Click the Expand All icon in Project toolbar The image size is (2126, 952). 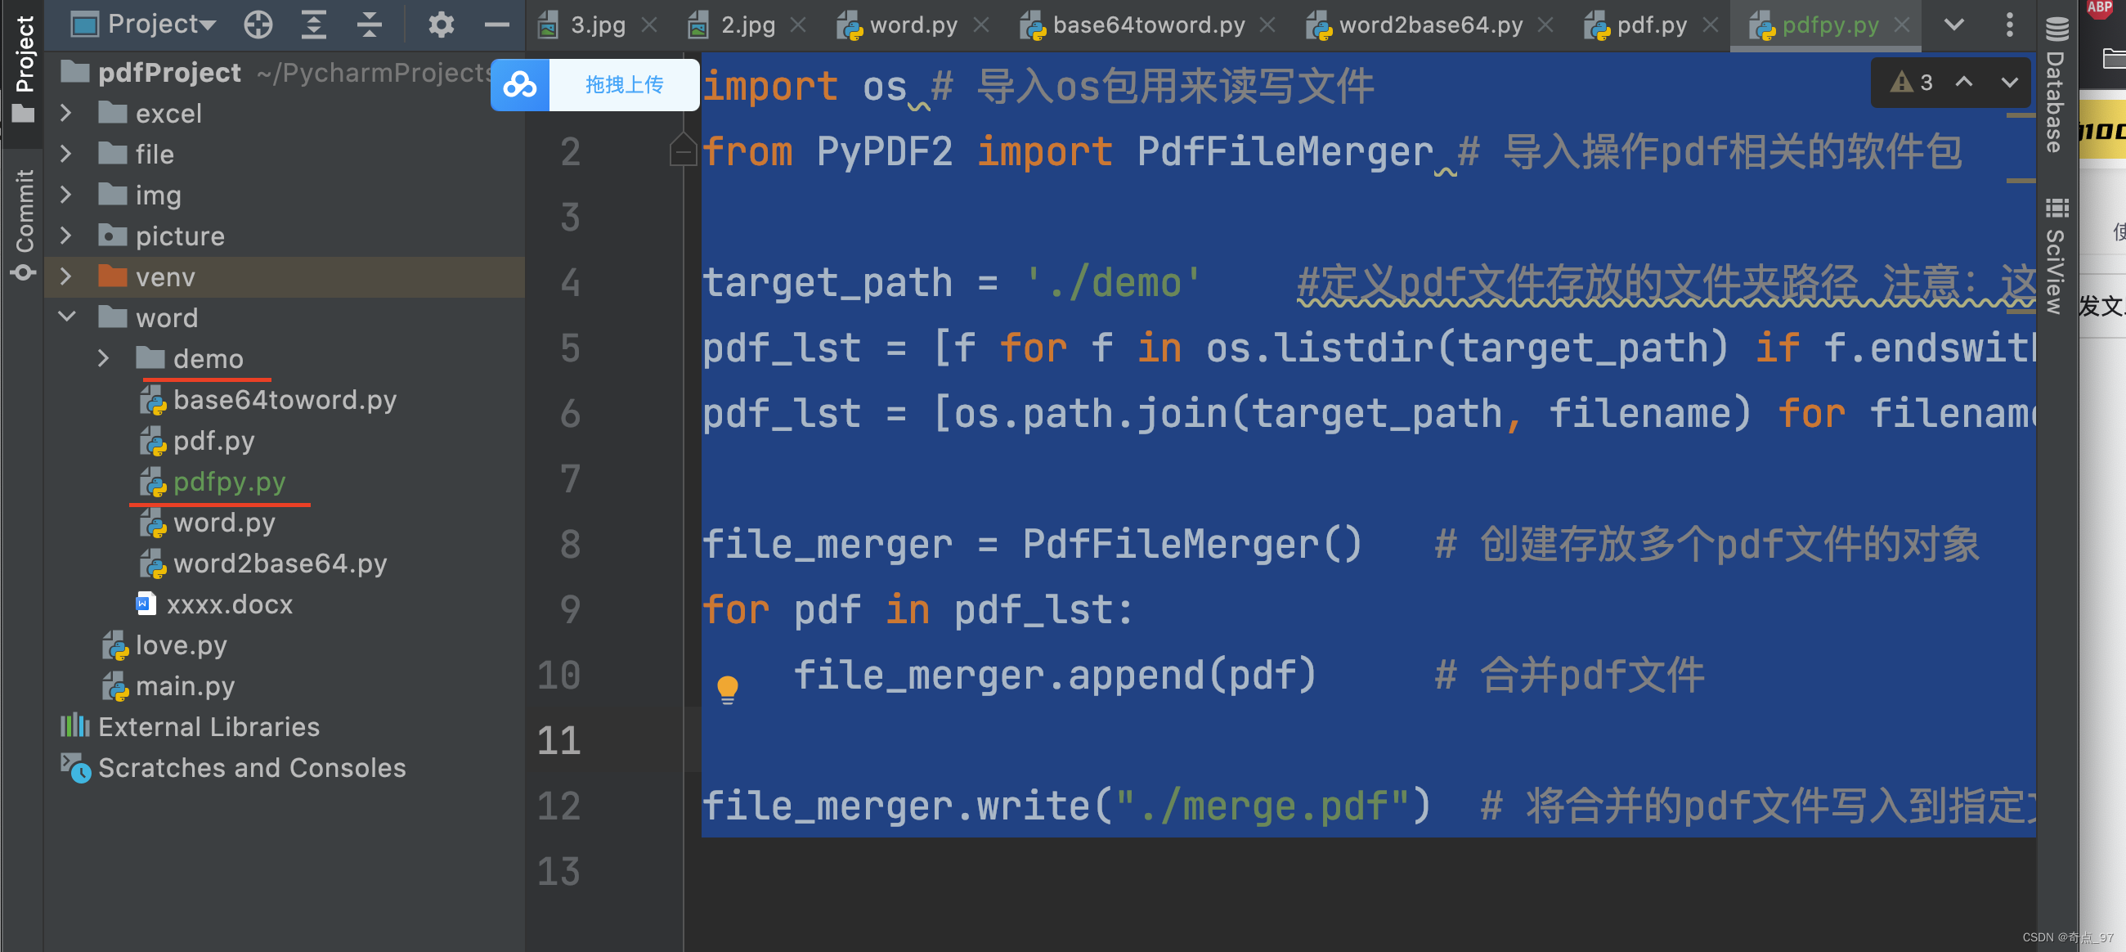click(x=314, y=25)
